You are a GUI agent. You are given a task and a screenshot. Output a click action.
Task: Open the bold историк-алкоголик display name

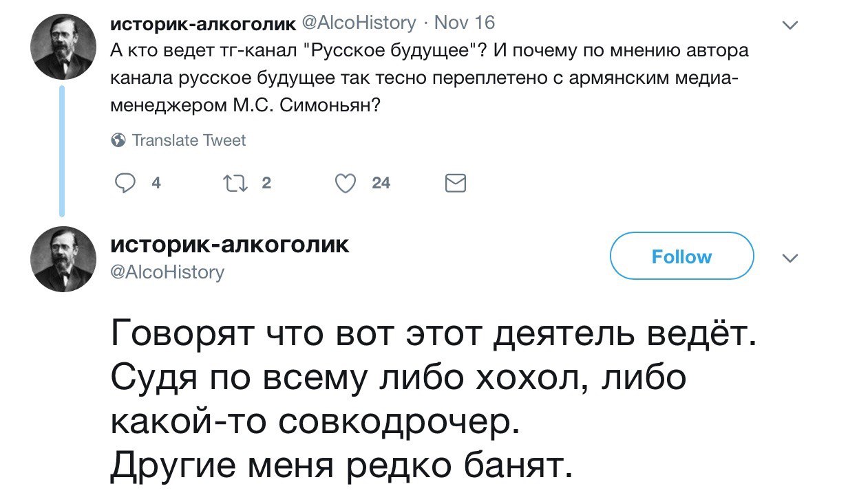(229, 244)
